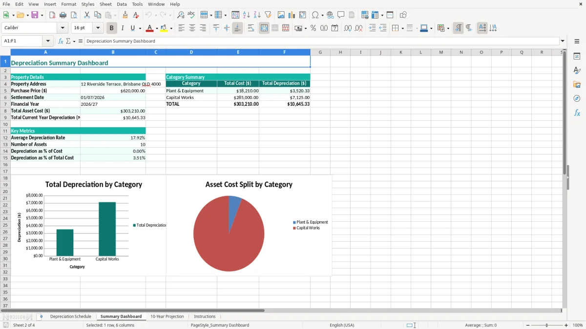Open the sidebar Navigator
The width and height of the screenshot is (586, 329).
[x=577, y=98]
